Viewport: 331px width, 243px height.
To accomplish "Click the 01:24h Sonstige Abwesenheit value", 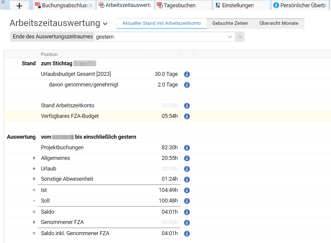I will [169, 179].
